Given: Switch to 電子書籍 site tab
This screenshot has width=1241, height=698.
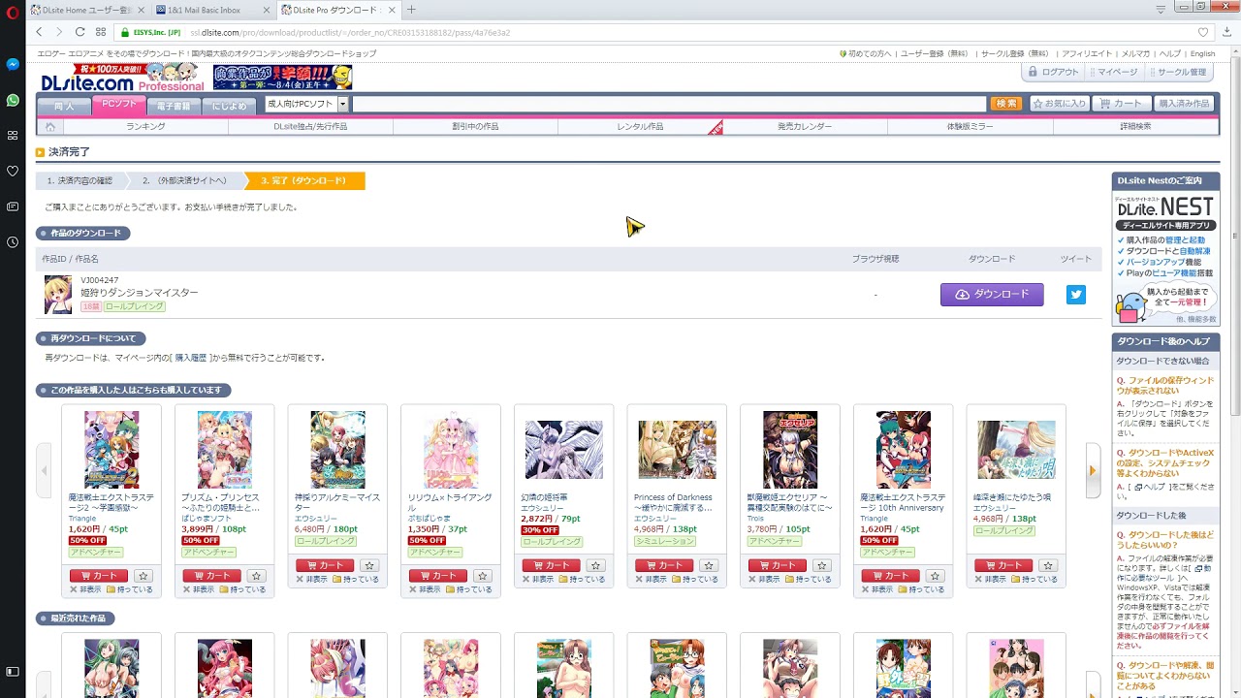Looking at the screenshot, I should coord(174,105).
